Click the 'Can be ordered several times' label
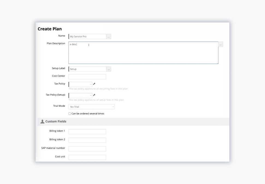The height and width of the screenshot is (184, 265). coord(88,114)
